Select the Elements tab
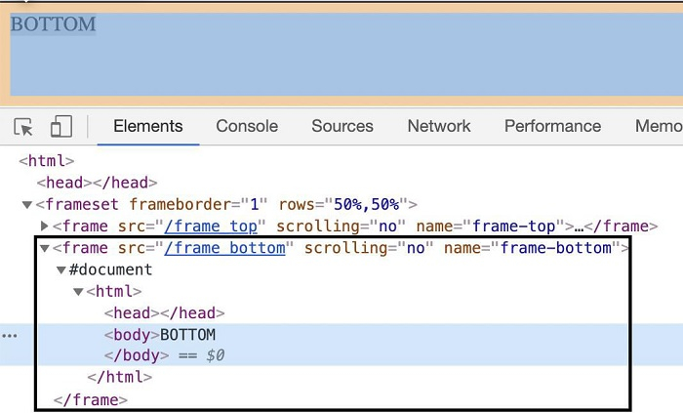This screenshot has height=413, width=683. pos(148,126)
